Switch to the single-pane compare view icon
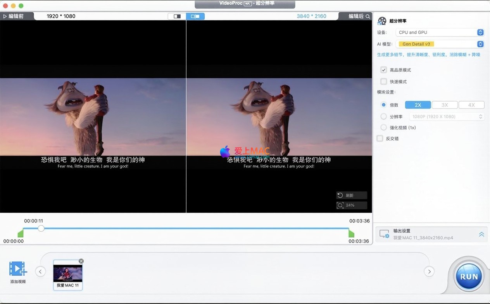 (177, 16)
